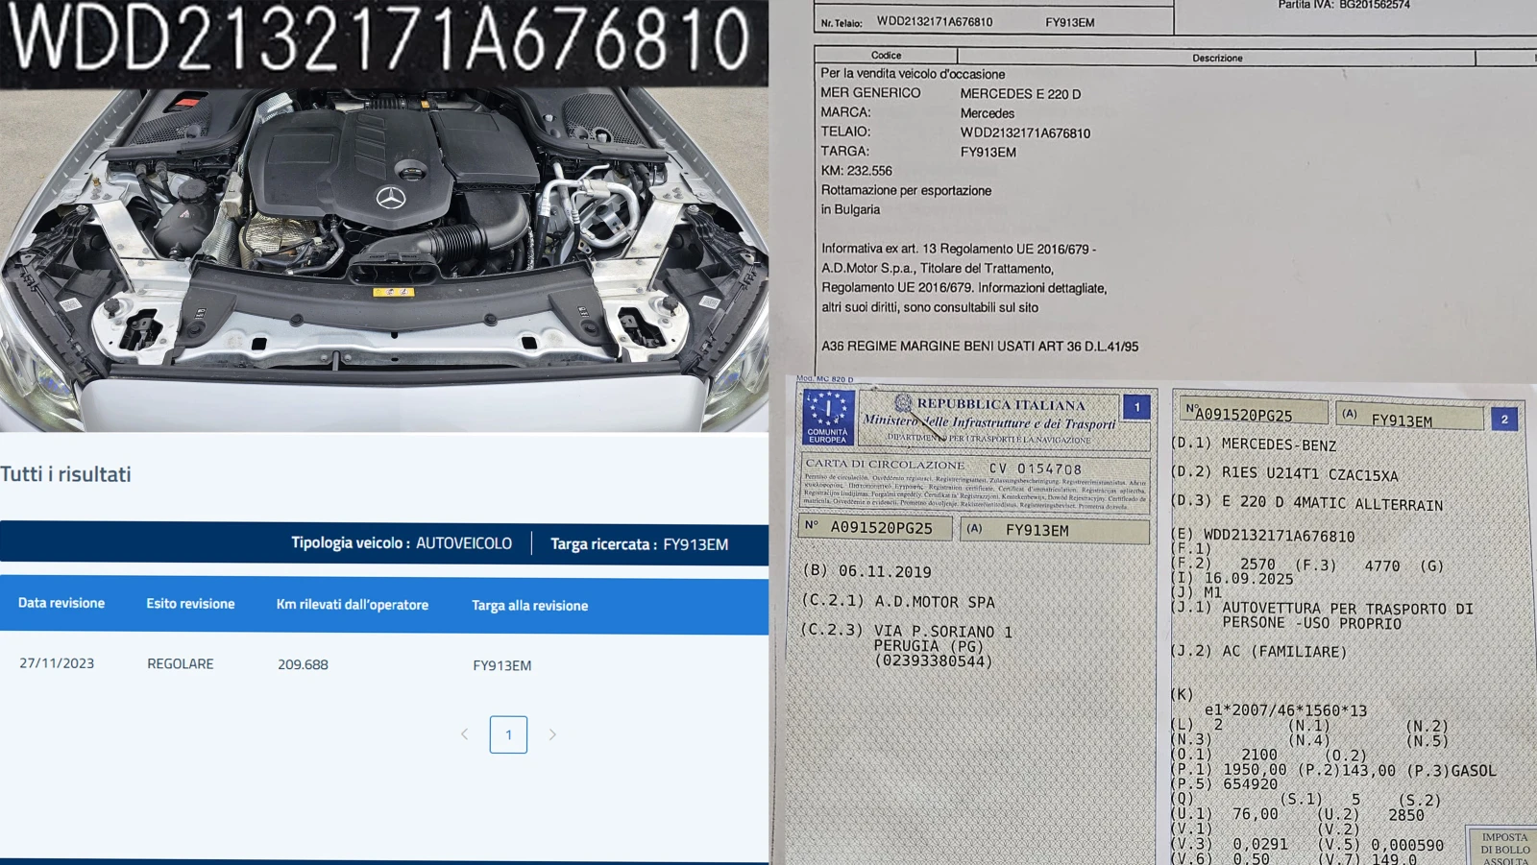Click the EU flag Comunità Europea emblem
Viewport: 1537px width, 865px height.
pos(827,417)
